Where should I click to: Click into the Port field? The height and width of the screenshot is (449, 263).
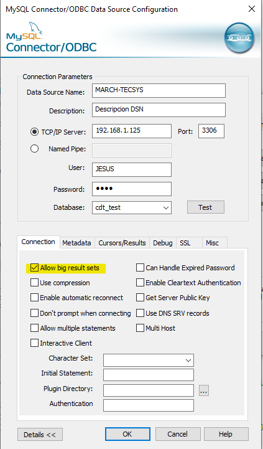click(x=211, y=131)
